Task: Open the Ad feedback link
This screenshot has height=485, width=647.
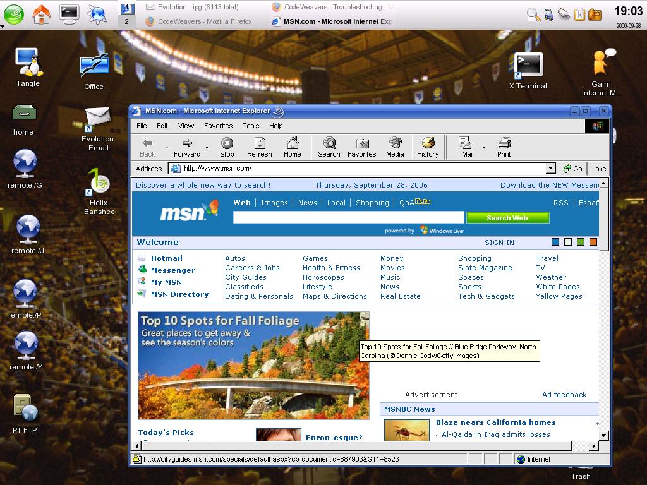Action: tap(564, 395)
